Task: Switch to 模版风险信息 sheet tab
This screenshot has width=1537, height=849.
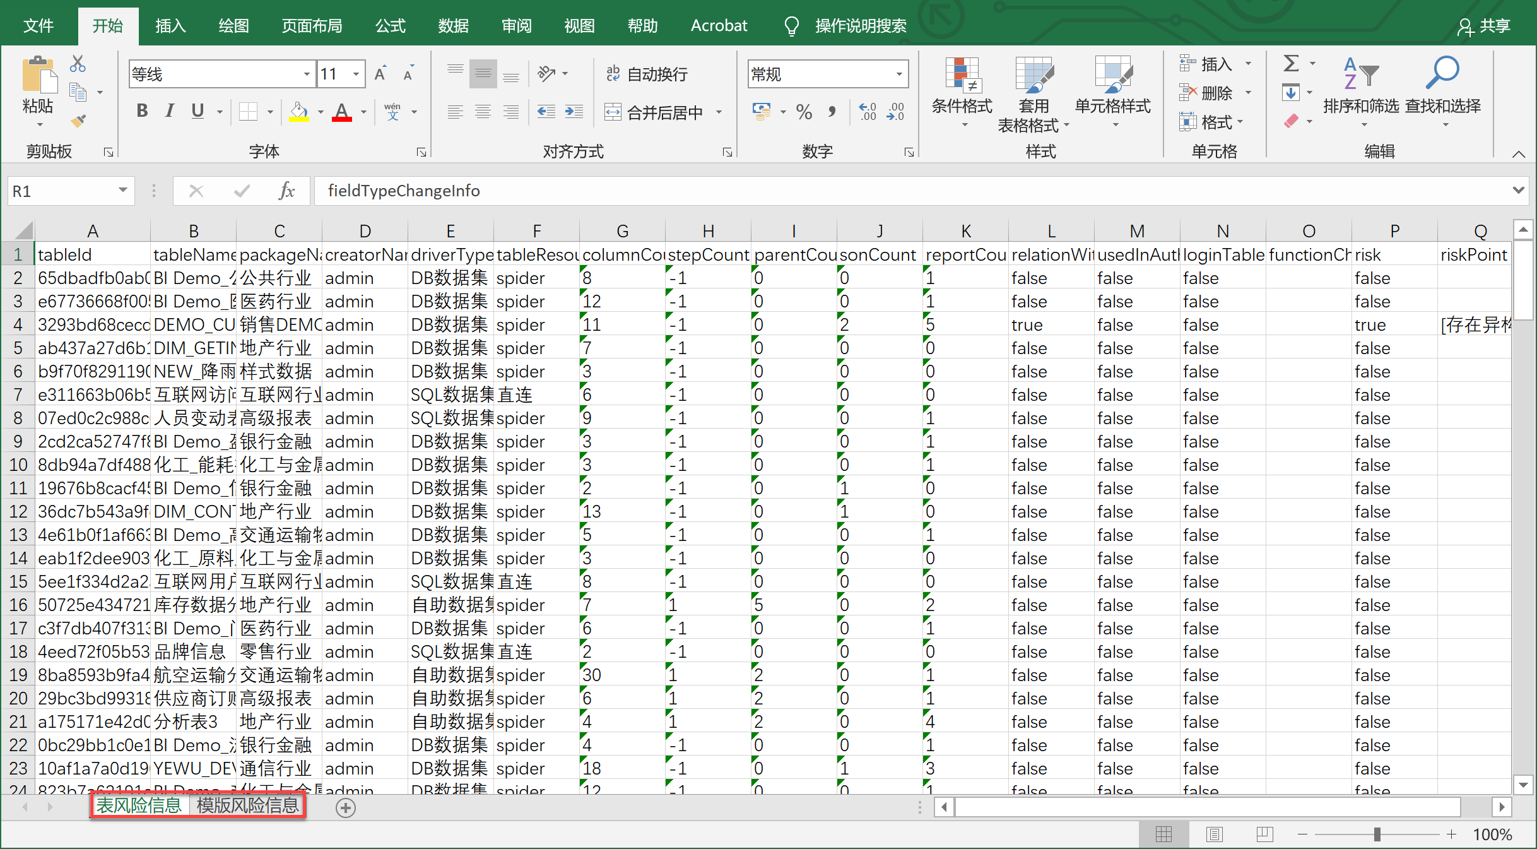Action: pyautogui.click(x=247, y=806)
